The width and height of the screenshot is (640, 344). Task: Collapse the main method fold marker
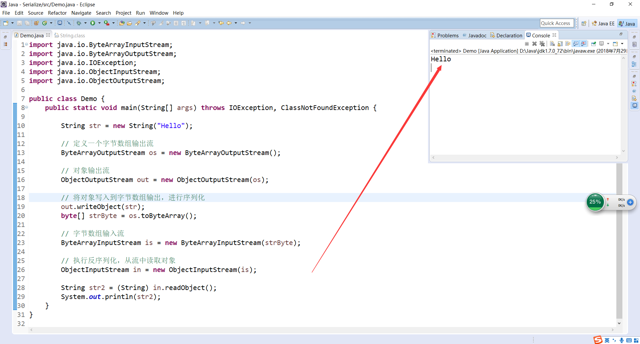pos(27,107)
